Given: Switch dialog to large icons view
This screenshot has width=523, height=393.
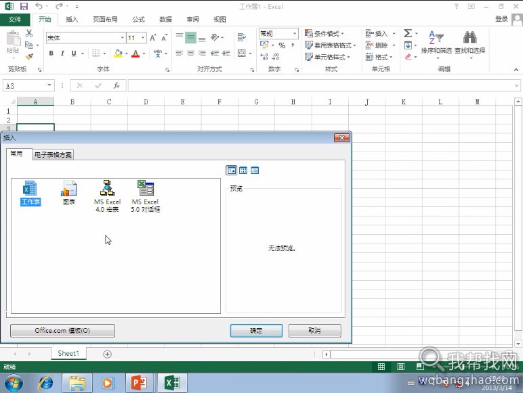Looking at the screenshot, I should coord(232,170).
